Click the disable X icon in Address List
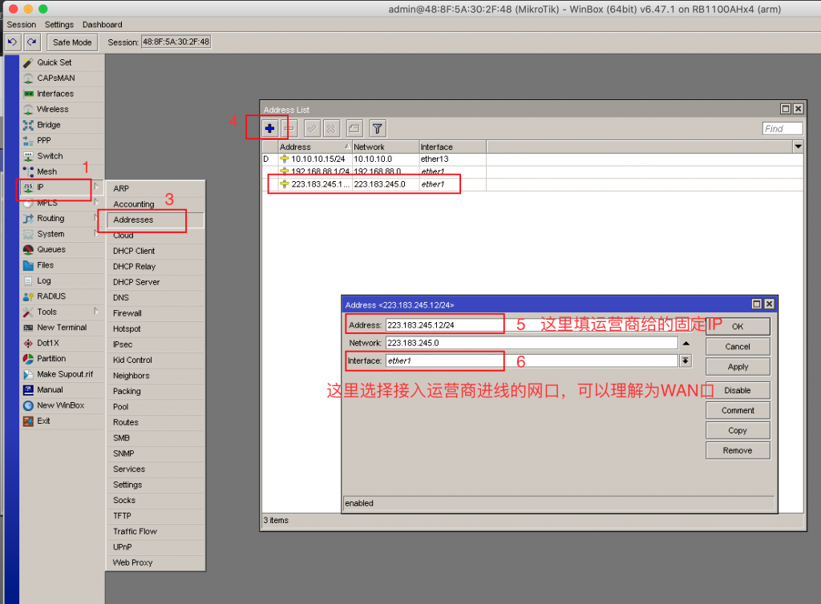This screenshot has height=604, width=821. (x=331, y=128)
